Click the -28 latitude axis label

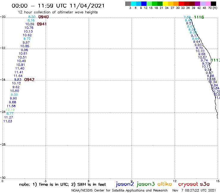click(x=3, y=144)
